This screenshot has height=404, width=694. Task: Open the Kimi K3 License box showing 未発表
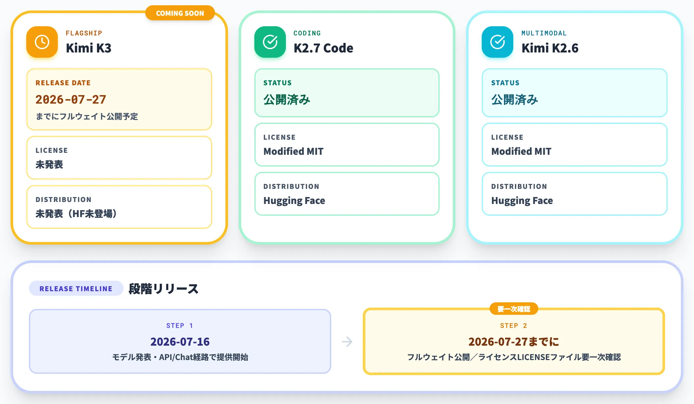[119, 158]
